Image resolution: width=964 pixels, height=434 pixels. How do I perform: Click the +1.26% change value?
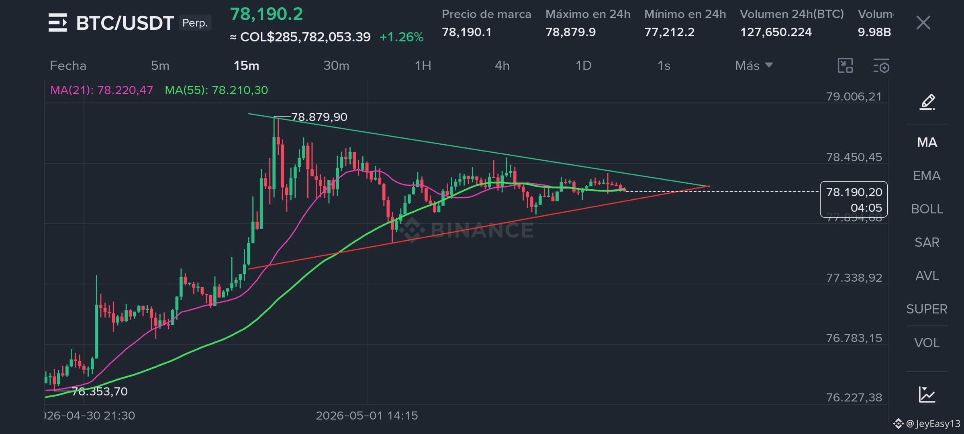(x=402, y=37)
